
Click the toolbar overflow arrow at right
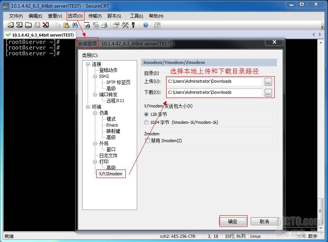[x=322, y=27]
